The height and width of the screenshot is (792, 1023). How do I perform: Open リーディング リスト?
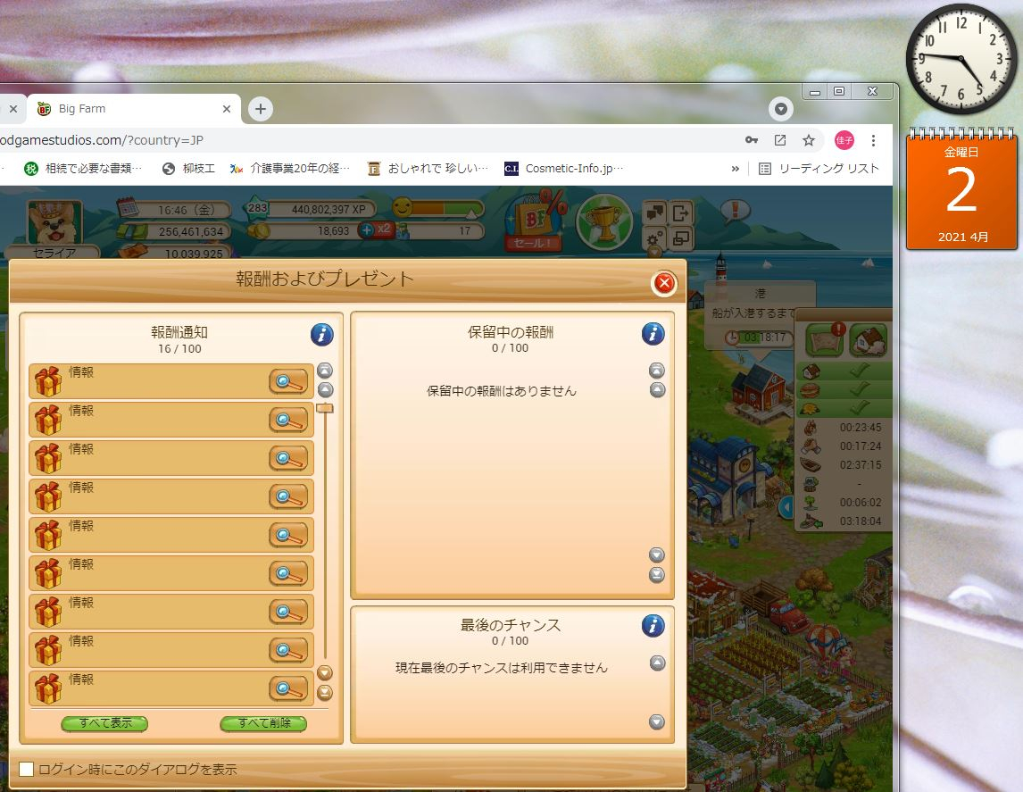tap(819, 169)
